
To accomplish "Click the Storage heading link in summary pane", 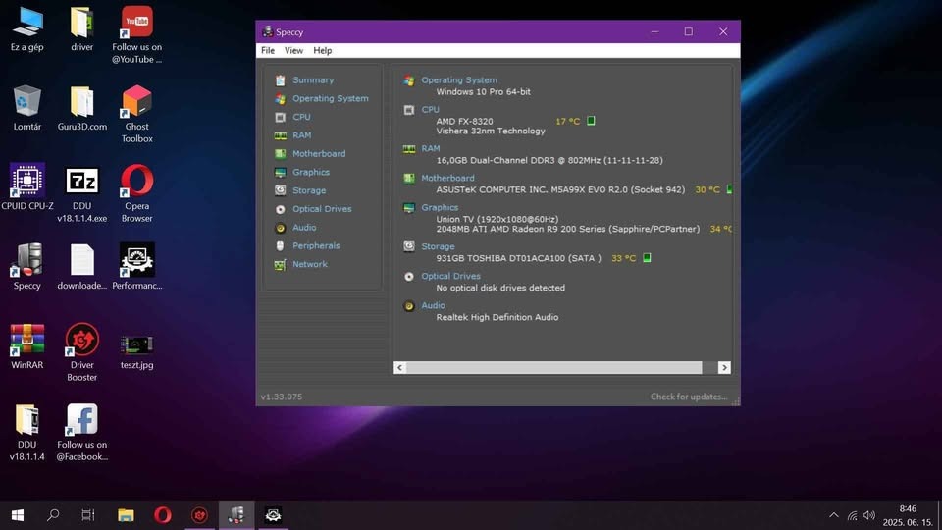I will [x=438, y=246].
